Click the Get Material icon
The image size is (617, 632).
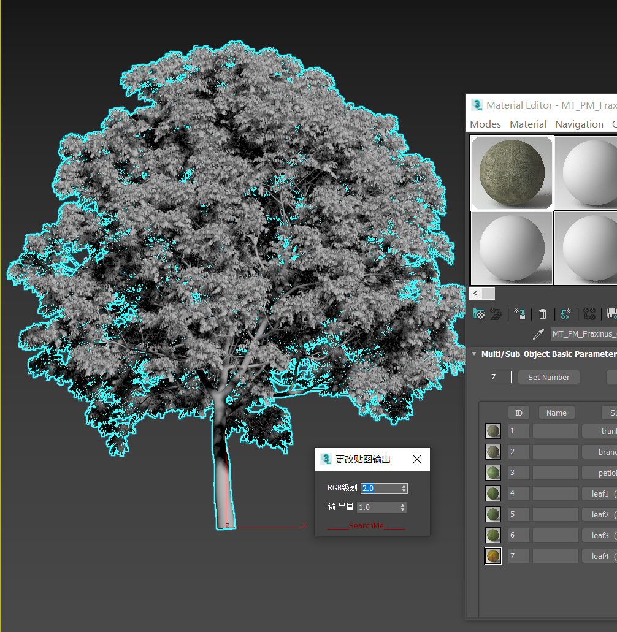click(x=479, y=314)
